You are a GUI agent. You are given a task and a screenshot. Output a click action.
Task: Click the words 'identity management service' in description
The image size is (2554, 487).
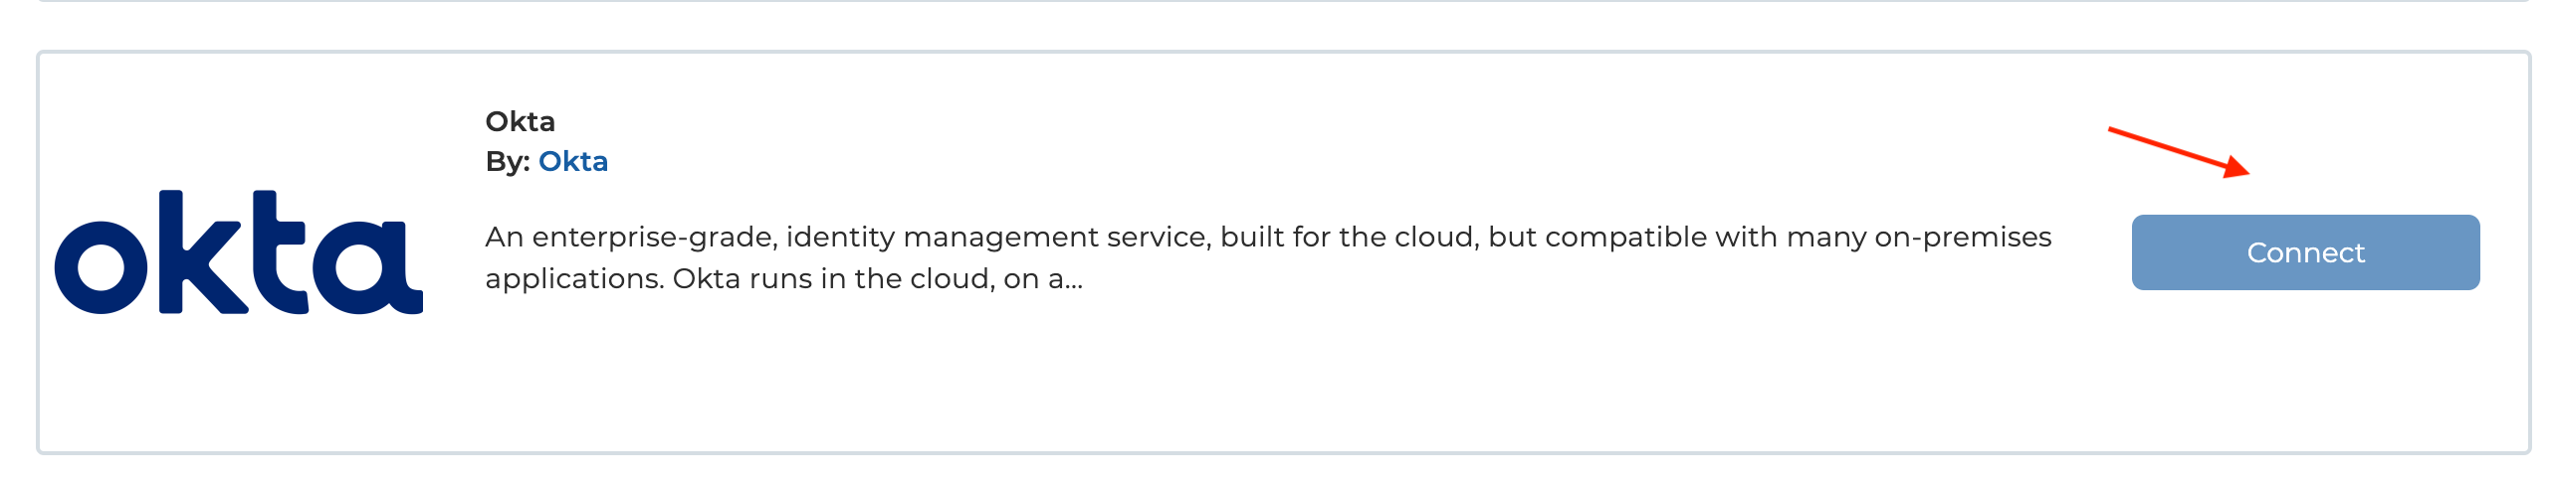(x=998, y=238)
